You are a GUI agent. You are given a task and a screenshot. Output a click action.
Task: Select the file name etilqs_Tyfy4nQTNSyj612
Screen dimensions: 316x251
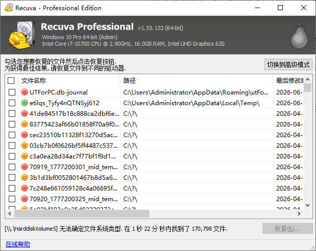click(65, 103)
